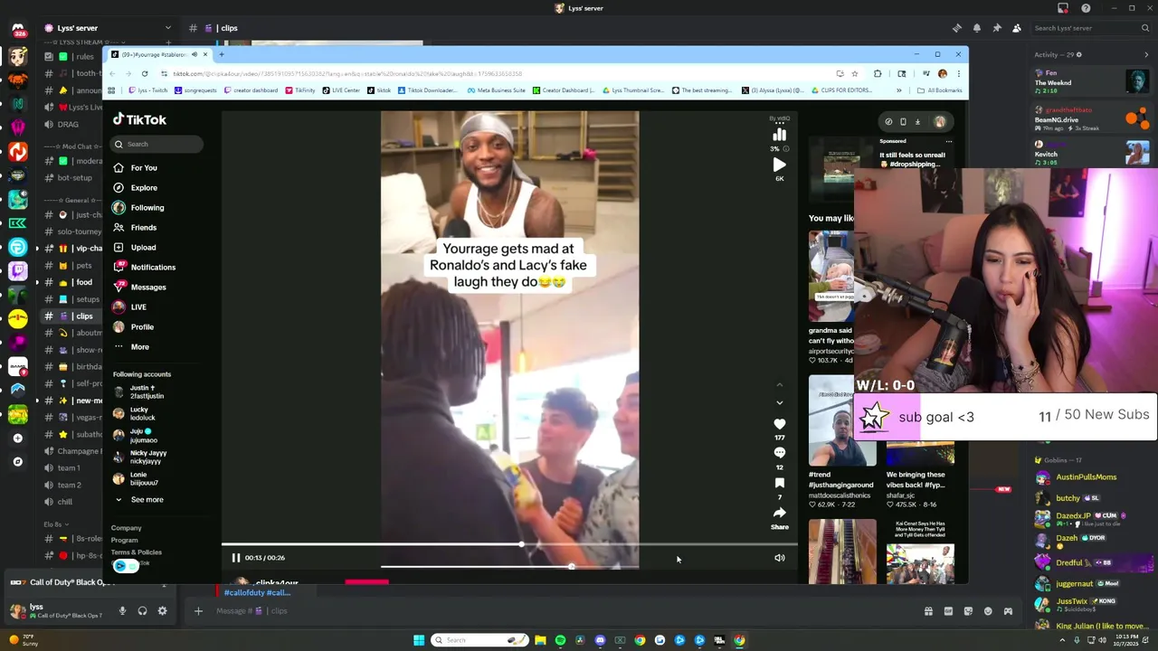
Task: Toggle Discord member list
Action: click(1017, 28)
